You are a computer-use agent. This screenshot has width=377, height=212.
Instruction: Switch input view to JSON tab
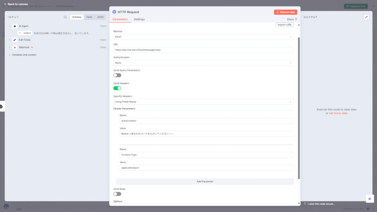tap(100, 17)
